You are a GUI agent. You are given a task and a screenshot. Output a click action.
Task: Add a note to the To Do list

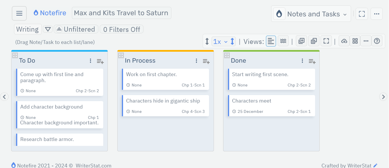pyautogui.click(x=100, y=61)
